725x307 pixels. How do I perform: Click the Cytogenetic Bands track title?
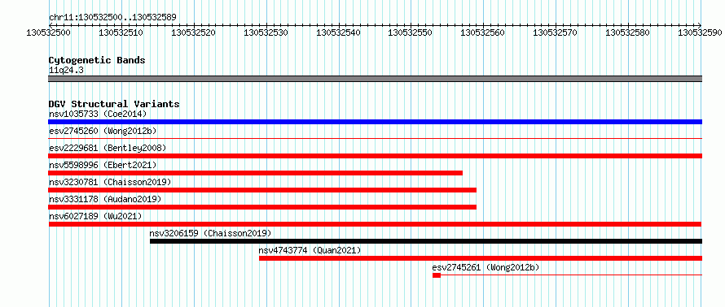pyautogui.click(x=97, y=60)
